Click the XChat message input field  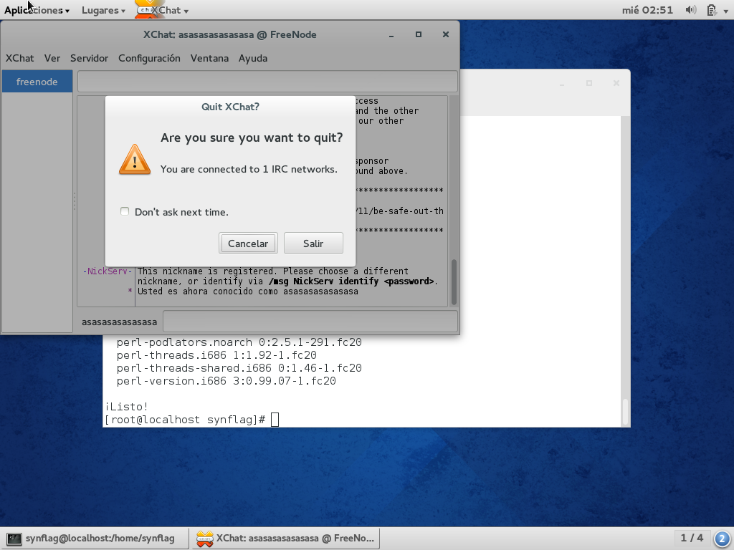click(x=310, y=322)
